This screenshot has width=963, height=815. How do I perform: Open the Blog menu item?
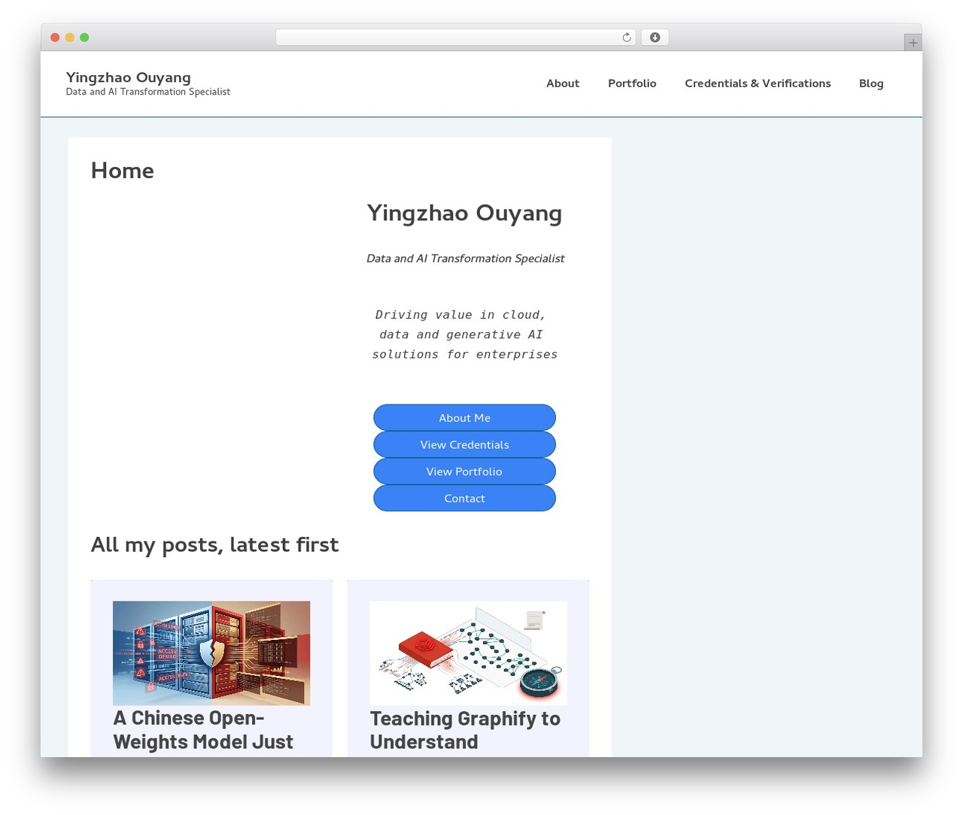(x=871, y=83)
